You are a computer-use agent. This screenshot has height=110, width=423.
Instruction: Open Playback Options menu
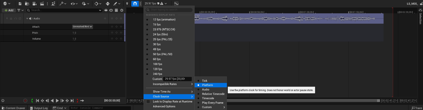coord(86,4)
